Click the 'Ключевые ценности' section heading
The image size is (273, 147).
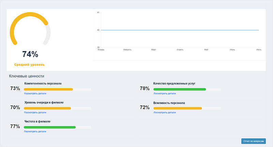pyautogui.click(x=27, y=76)
